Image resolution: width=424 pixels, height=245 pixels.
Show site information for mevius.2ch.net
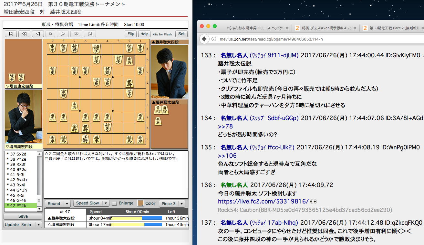(x=214, y=39)
